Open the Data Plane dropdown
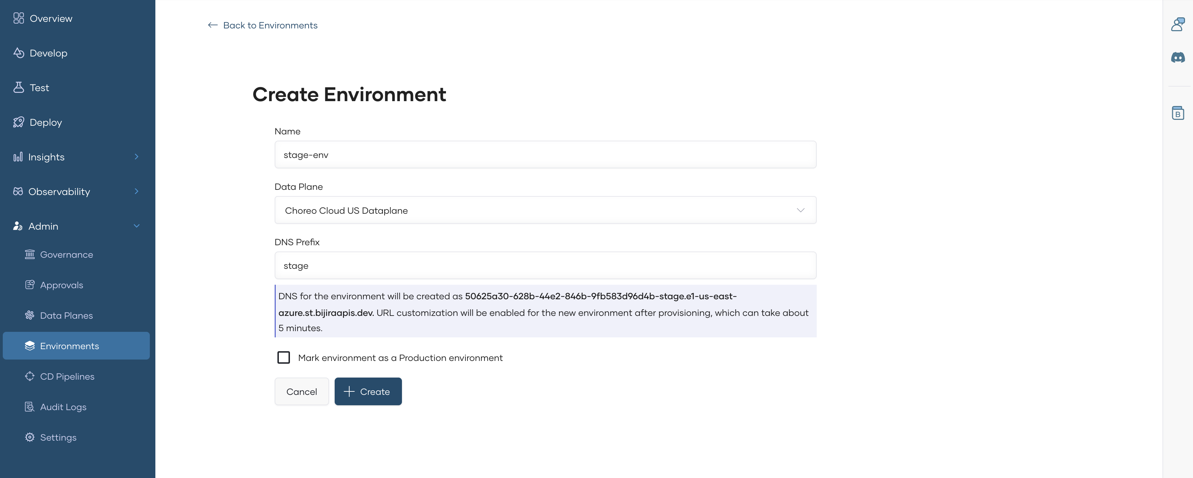This screenshot has height=478, width=1193. click(x=801, y=210)
